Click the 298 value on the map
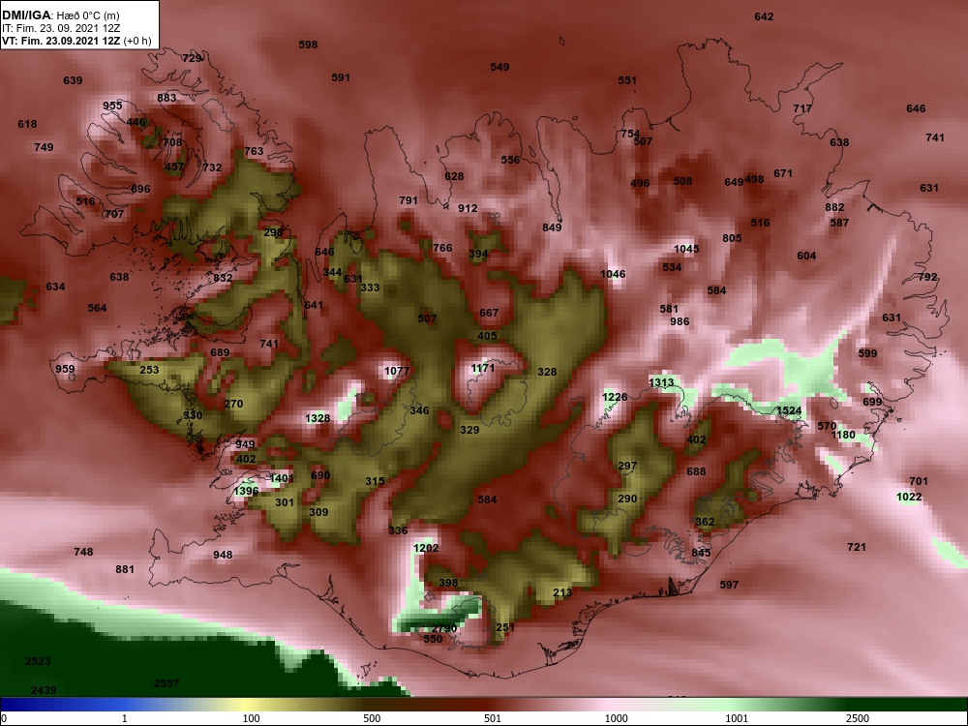968x726 pixels. 273,232
